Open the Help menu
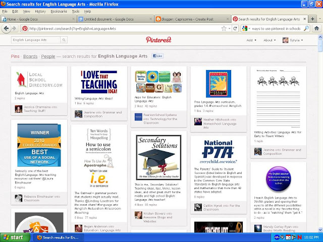323x242 pixels. point(87,11)
